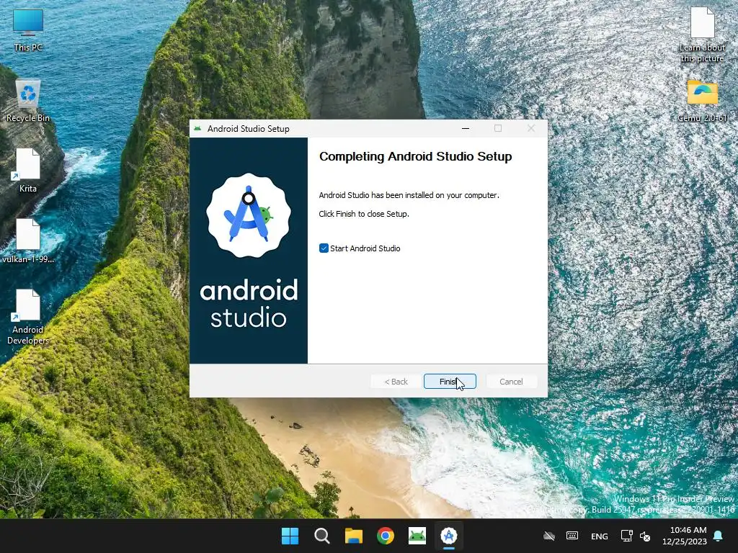
Task: Open the touch keyboard tray icon
Action: pyautogui.click(x=572, y=536)
